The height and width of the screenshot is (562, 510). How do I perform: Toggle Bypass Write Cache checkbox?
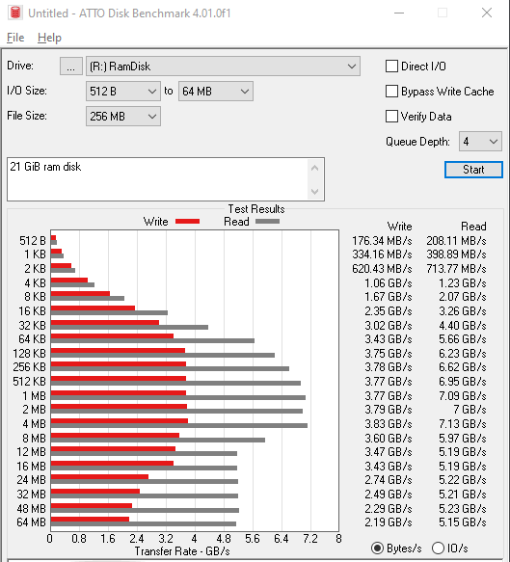pyautogui.click(x=391, y=92)
